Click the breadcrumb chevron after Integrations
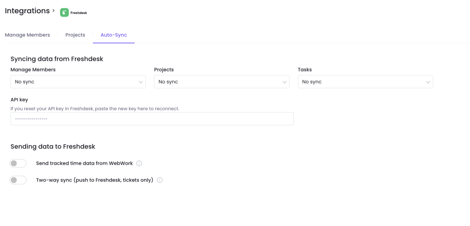Screen dimensions: 470x226 click(53, 11)
